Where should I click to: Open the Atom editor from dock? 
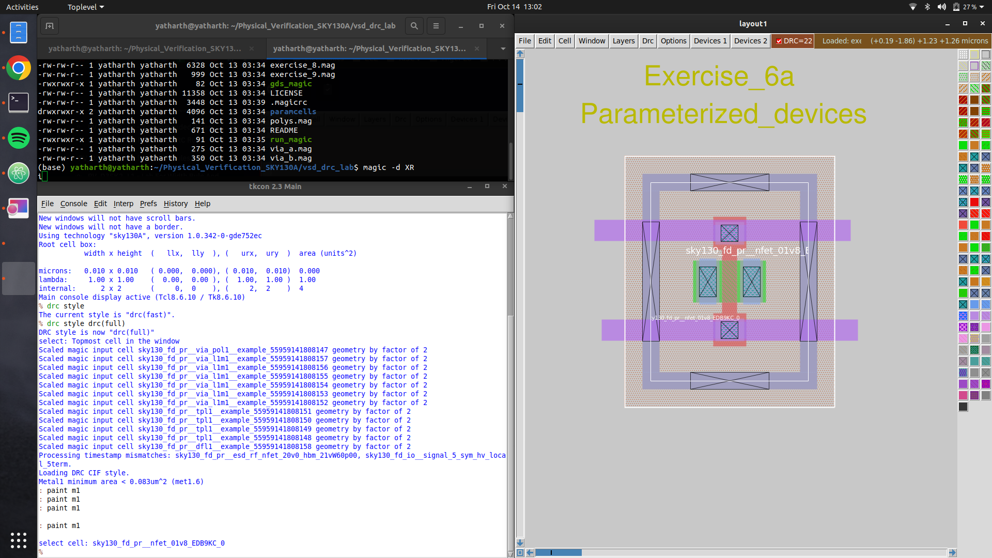click(19, 173)
